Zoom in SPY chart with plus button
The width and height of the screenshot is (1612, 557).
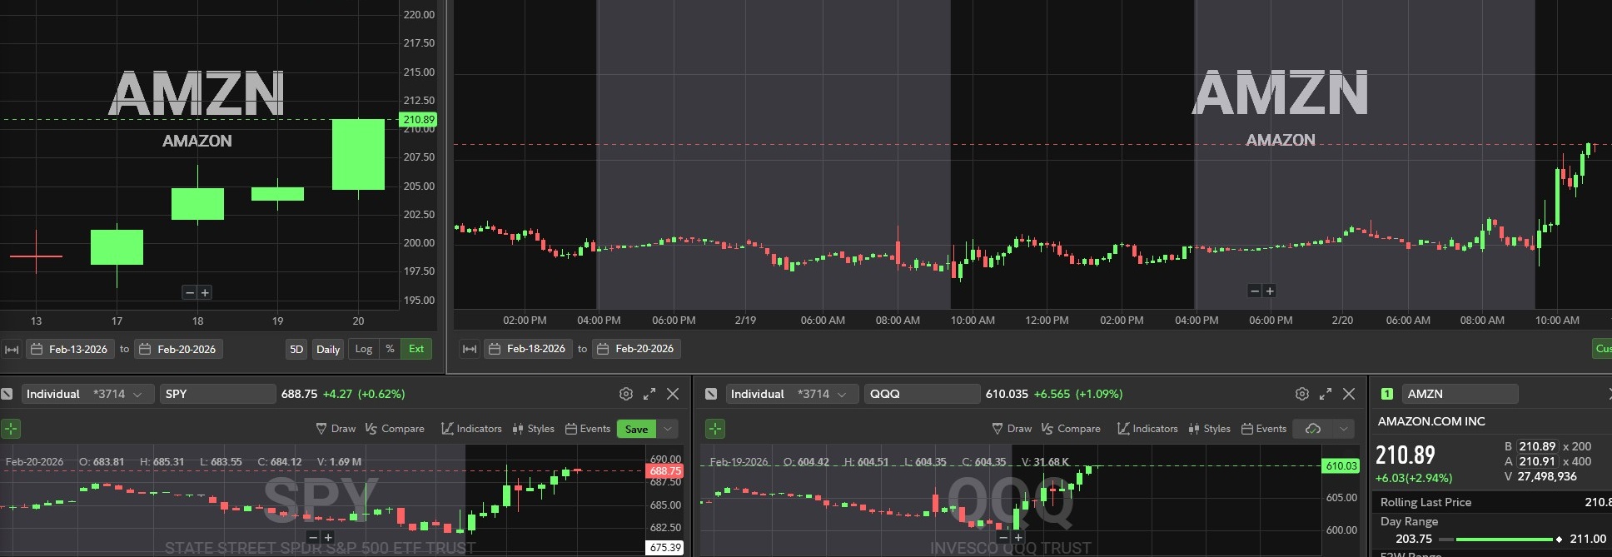click(328, 537)
